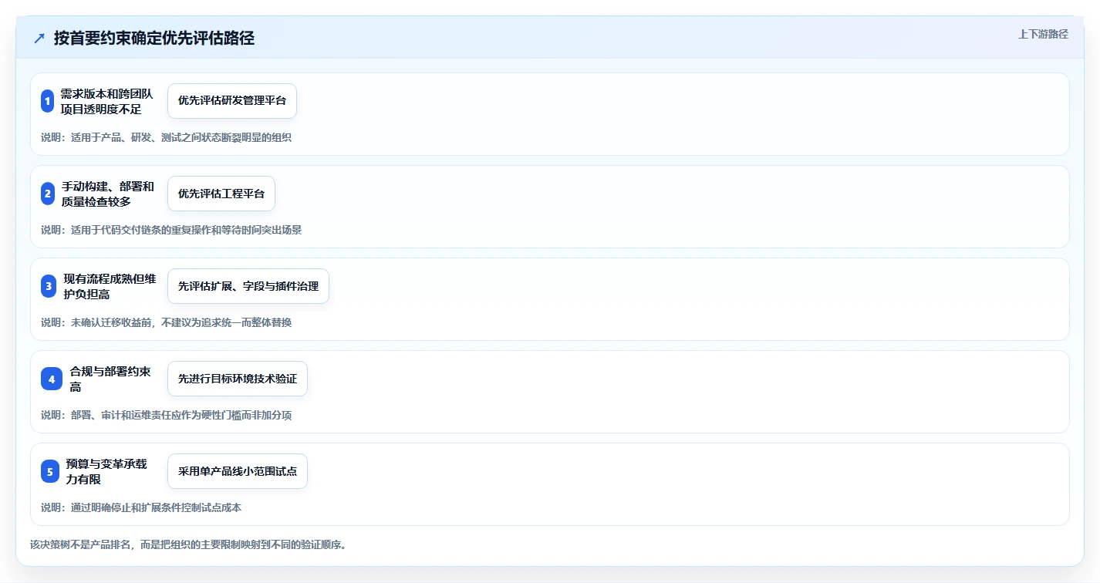1100x583 pixels.
Task: Click the text 手动构建、部署和质量检查较多
Action: click(x=108, y=194)
